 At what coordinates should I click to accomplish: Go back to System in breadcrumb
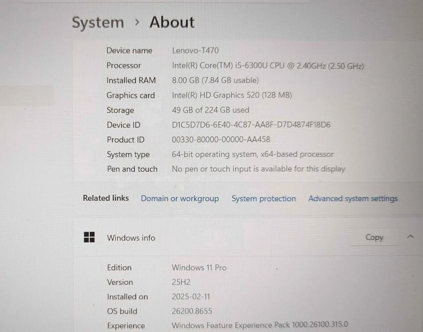click(x=98, y=22)
